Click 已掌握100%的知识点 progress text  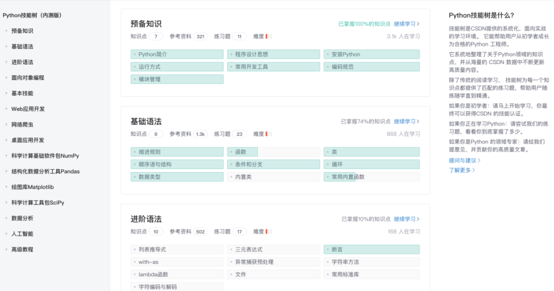pos(364,24)
